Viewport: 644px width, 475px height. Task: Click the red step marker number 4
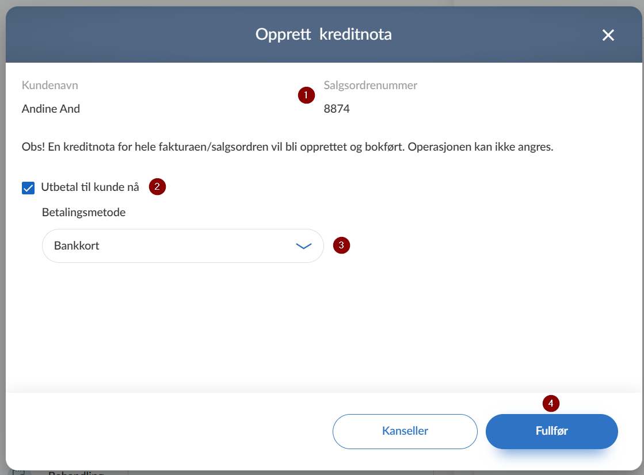tap(551, 404)
